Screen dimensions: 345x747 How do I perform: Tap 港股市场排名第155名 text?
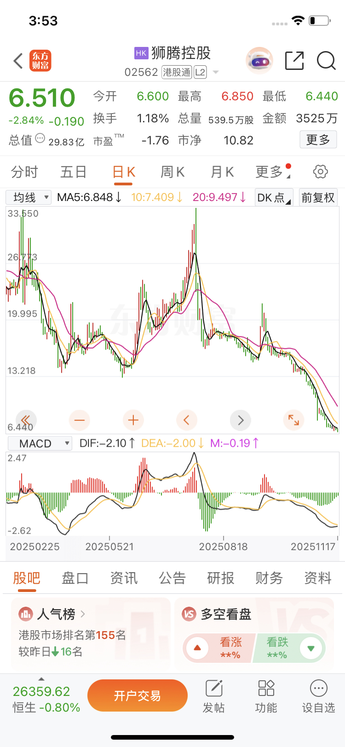(72, 635)
